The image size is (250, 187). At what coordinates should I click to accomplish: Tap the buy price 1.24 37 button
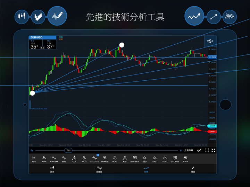point(51,45)
